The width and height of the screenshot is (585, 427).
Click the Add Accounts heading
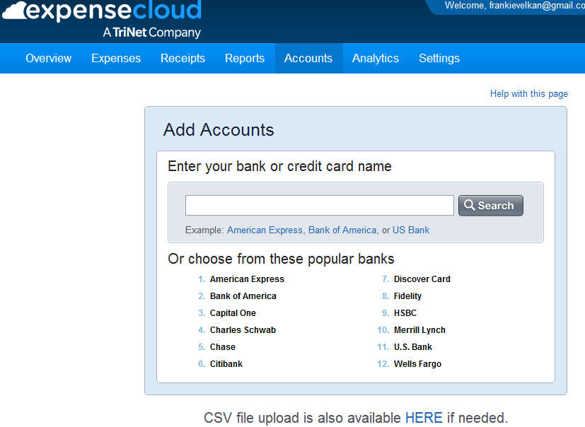tap(219, 130)
